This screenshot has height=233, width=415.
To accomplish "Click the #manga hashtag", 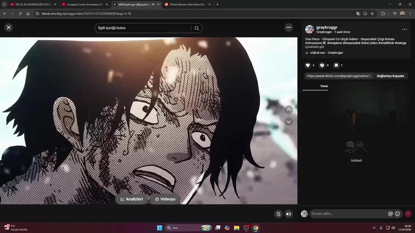I will pos(400,43).
